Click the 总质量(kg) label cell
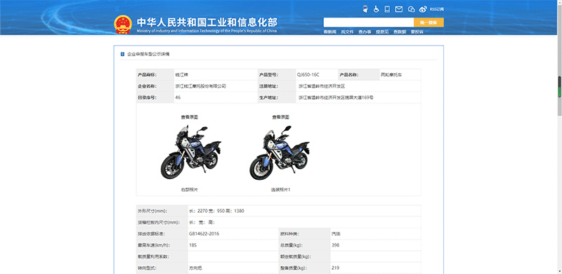Screen dimensions: 562x274 [305, 245]
